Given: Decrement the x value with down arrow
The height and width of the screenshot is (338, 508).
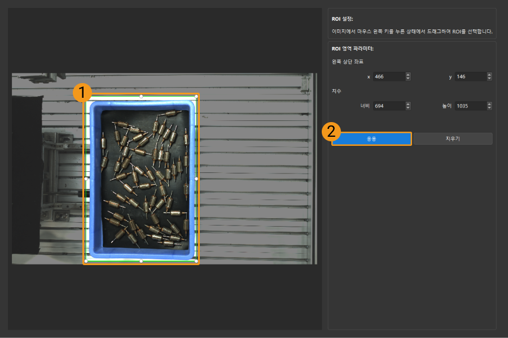Looking at the screenshot, I should pyautogui.click(x=408, y=79).
